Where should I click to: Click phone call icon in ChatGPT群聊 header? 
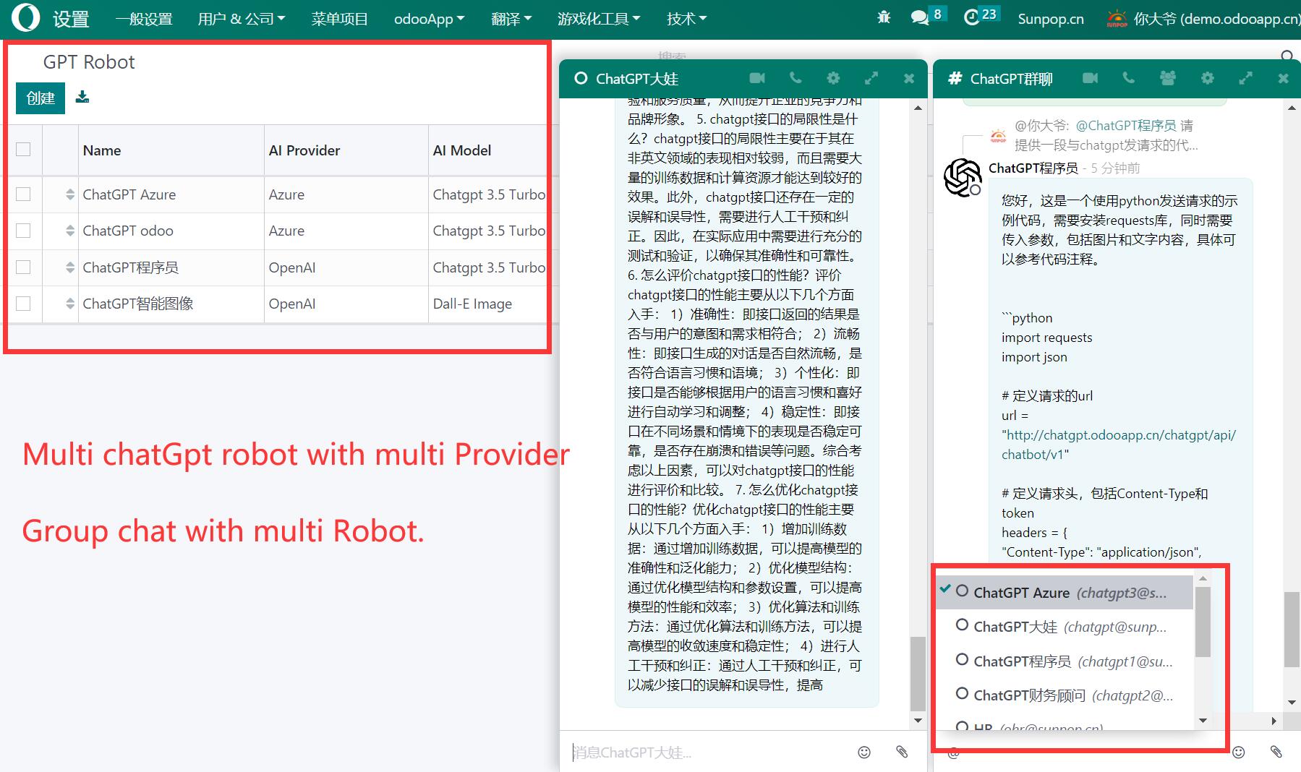1128,78
